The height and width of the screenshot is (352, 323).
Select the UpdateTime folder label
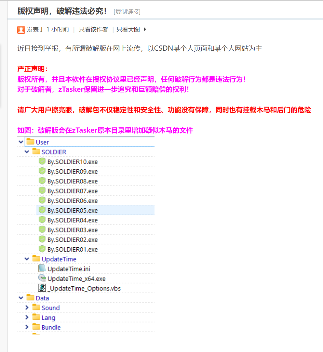tap(59, 259)
